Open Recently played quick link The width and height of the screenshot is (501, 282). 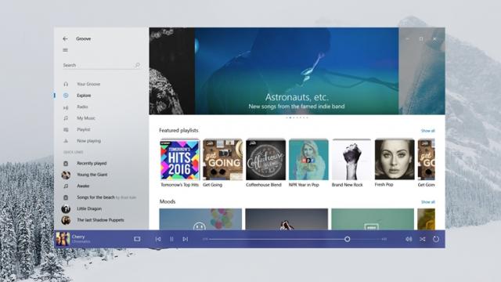(x=92, y=164)
